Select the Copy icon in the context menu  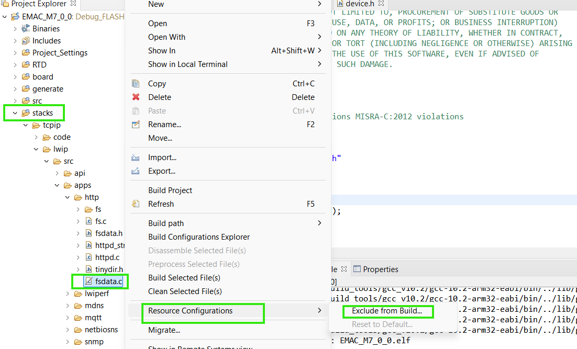pyautogui.click(x=137, y=83)
